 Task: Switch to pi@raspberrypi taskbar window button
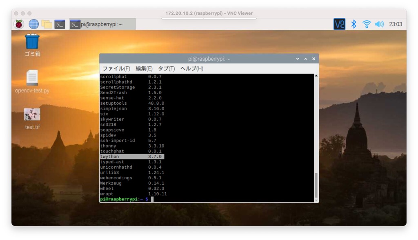tap(102, 24)
